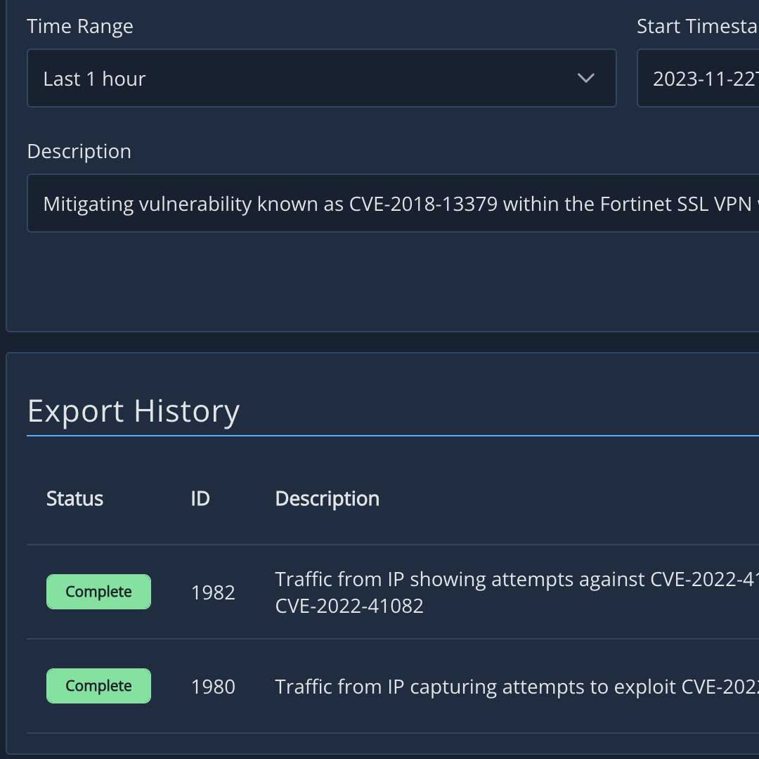Click the Time Range label
Screen dimensions: 759x759
[x=80, y=26]
